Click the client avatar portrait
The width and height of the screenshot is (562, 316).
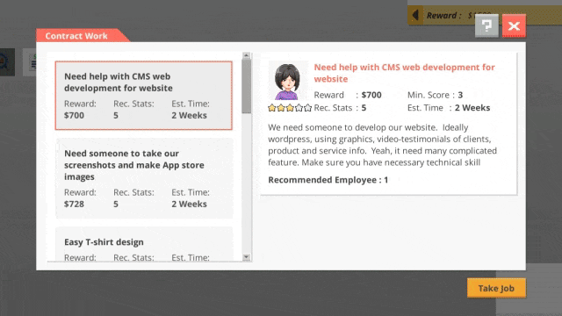point(288,82)
